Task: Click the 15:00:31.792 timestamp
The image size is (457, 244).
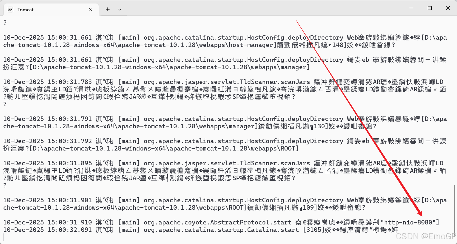Action: tap(69, 141)
